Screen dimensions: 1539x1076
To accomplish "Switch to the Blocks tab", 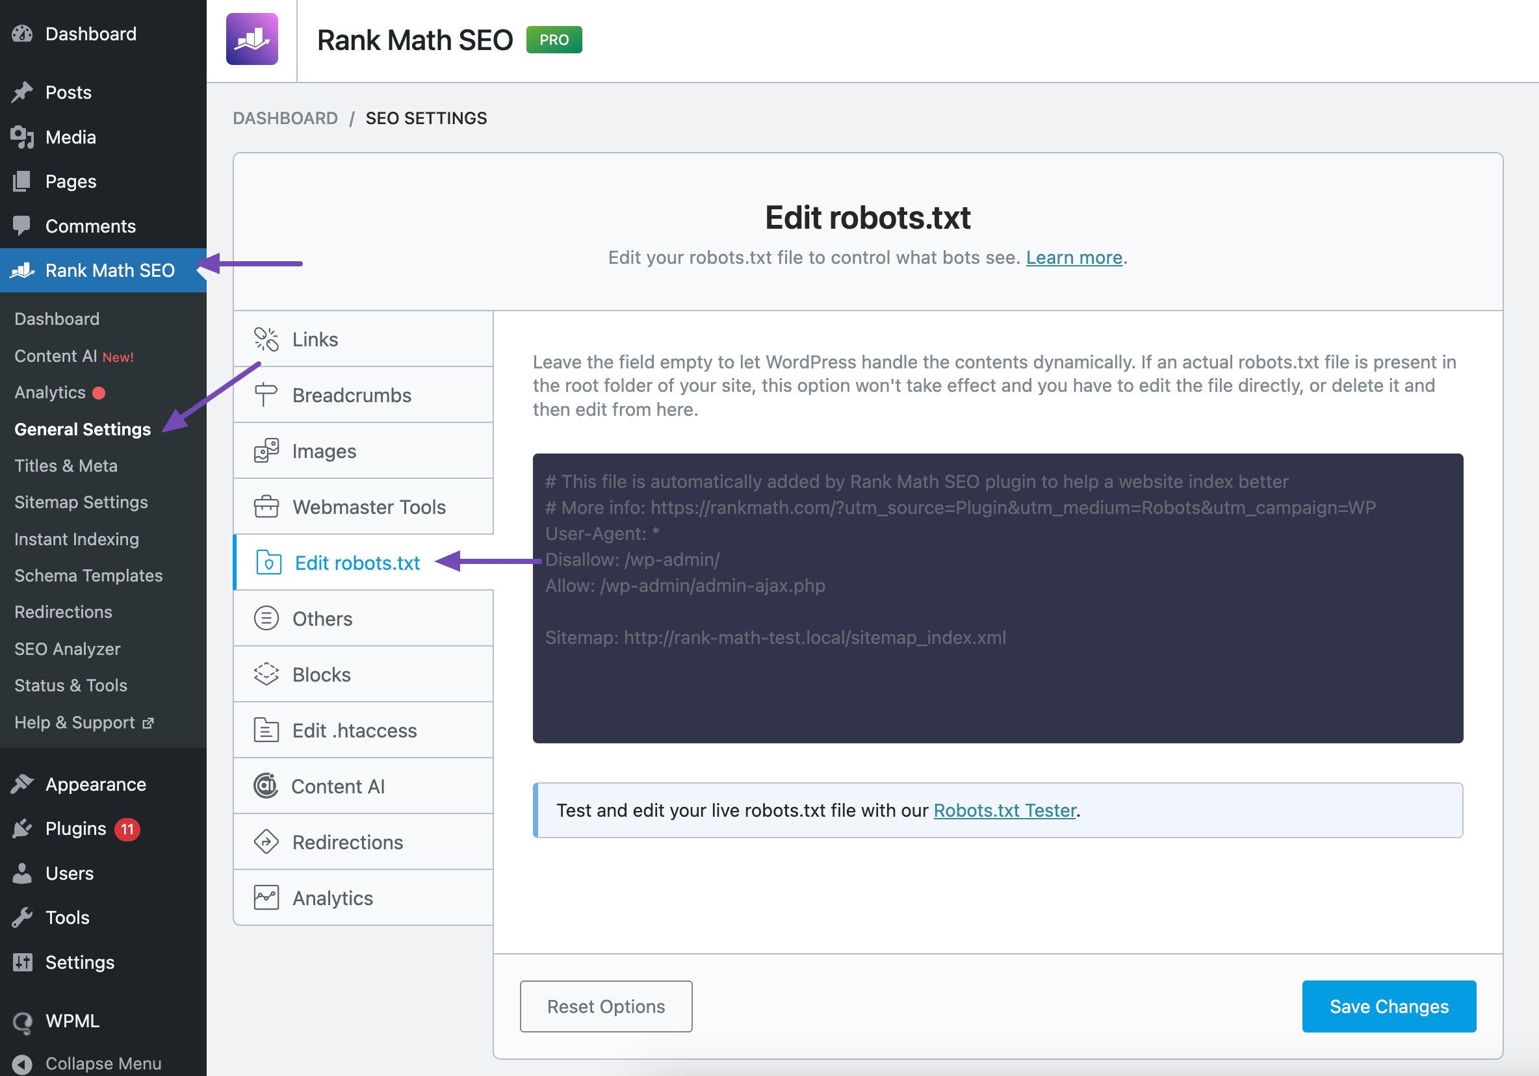I will point(363,674).
